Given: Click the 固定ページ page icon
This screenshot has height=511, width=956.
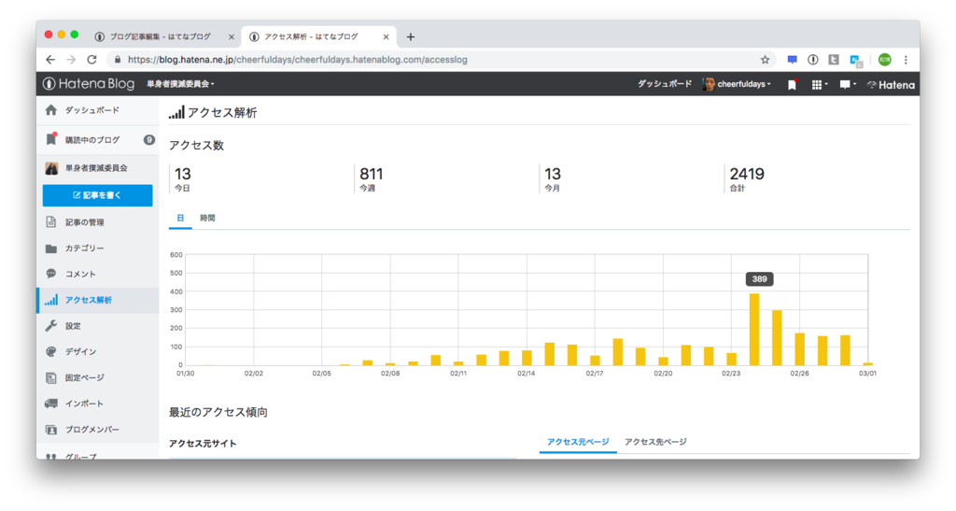Looking at the screenshot, I should click(51, 378).
